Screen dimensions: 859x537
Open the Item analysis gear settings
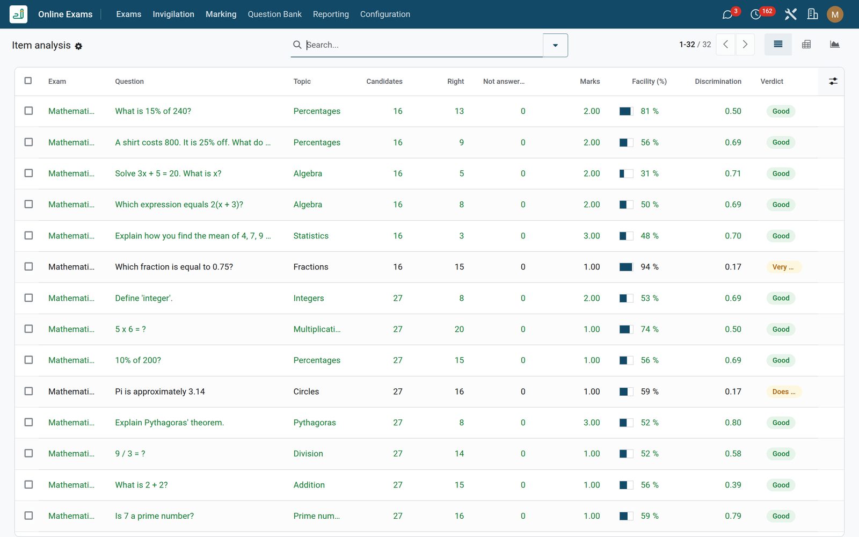[78, 46]
